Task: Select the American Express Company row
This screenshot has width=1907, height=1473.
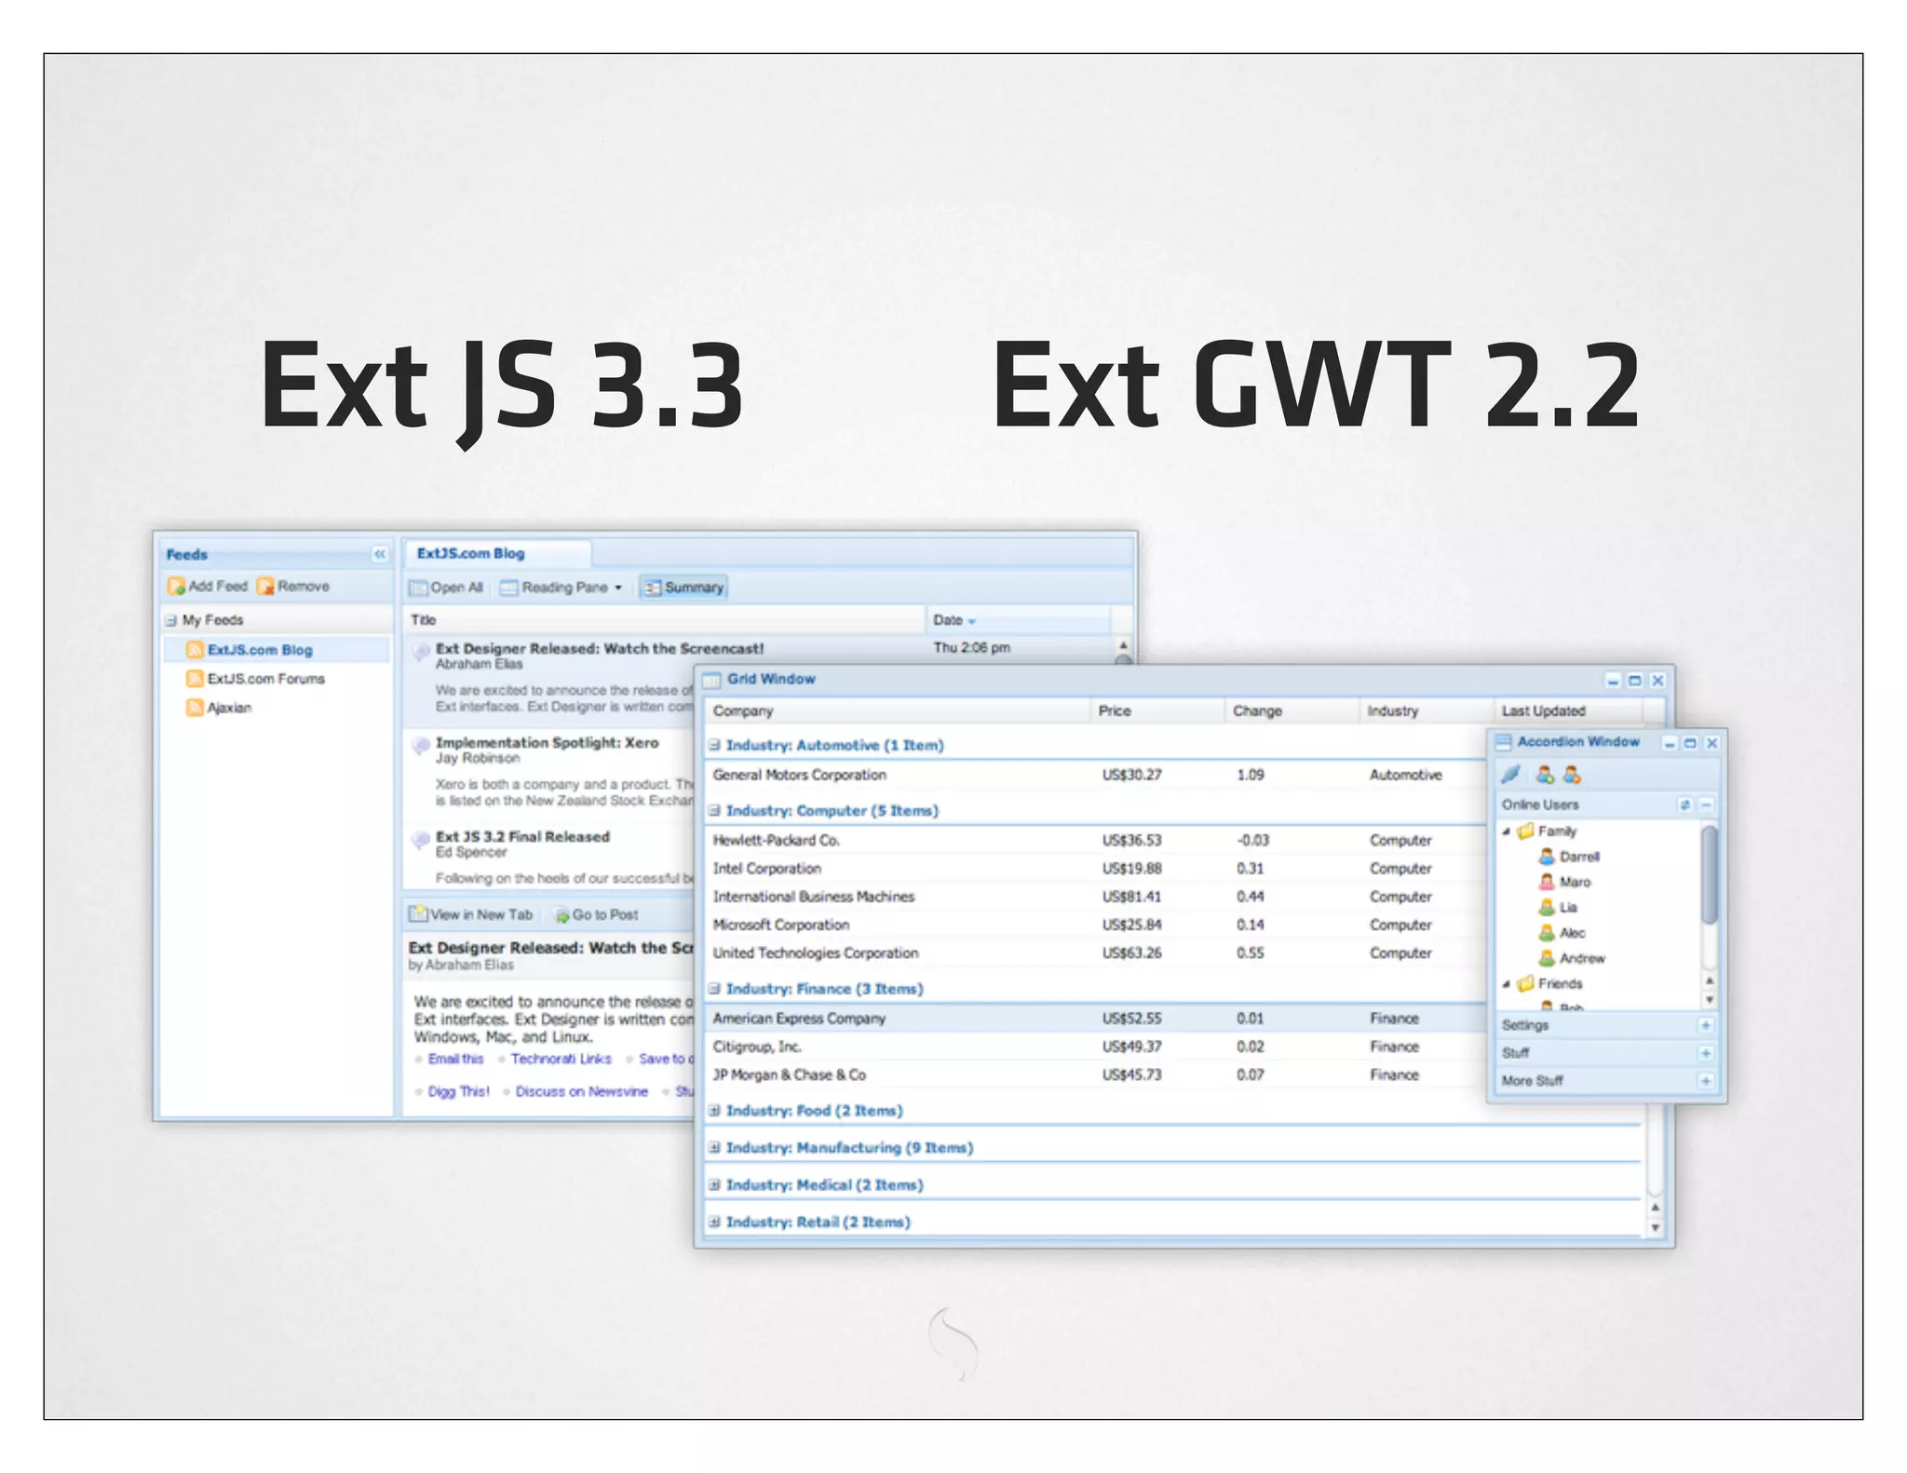Action: point(1096,1018)
